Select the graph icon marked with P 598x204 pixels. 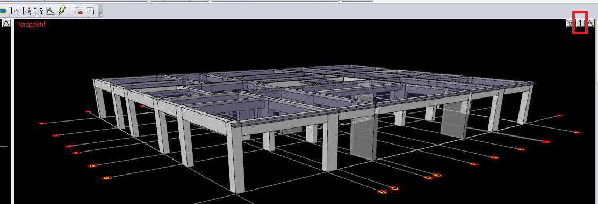[x=27, y=11]
